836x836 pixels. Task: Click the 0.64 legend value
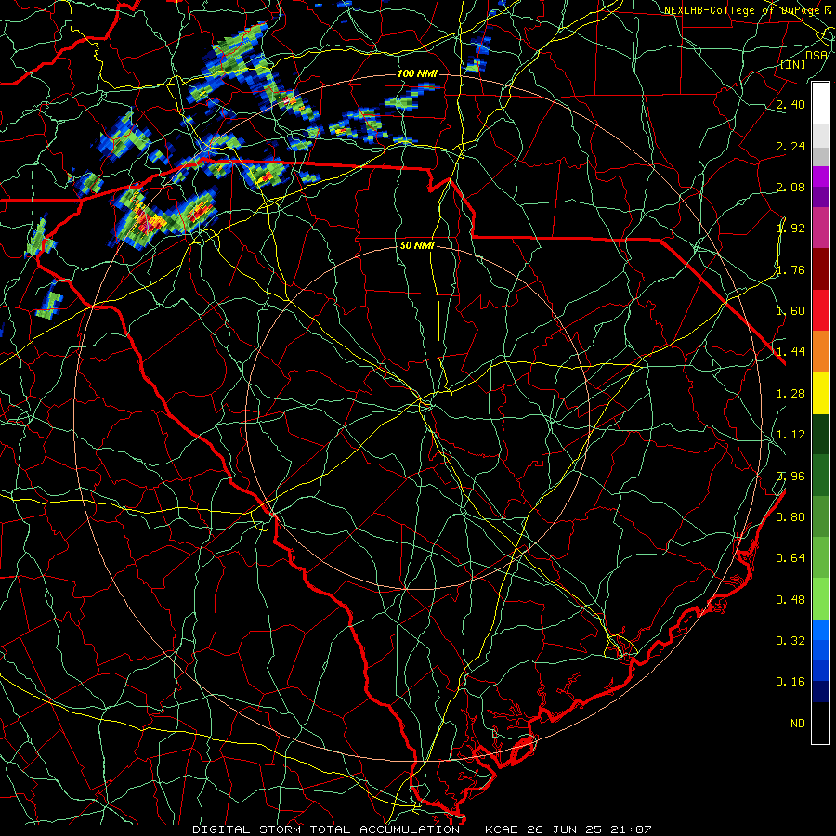pyautogui.click(x=790, y=558)
